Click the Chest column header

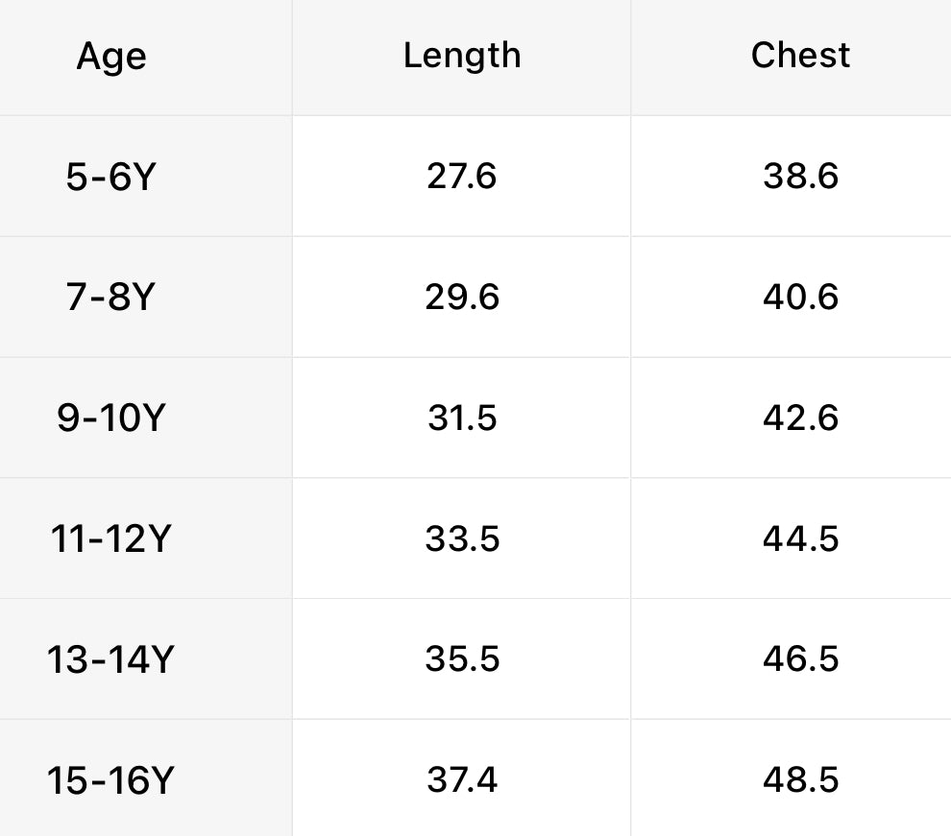800,56
